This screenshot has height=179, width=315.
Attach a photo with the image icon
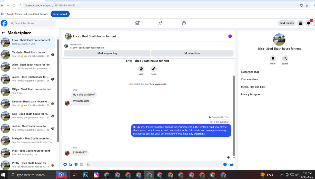(x=71, y=164)
